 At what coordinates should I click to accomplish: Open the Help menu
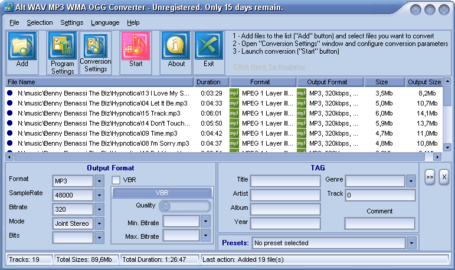pos(133,22)
